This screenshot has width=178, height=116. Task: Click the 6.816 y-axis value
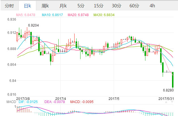tap(12, 94)
